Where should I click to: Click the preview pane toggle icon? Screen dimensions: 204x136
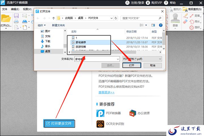coord(153,25)
